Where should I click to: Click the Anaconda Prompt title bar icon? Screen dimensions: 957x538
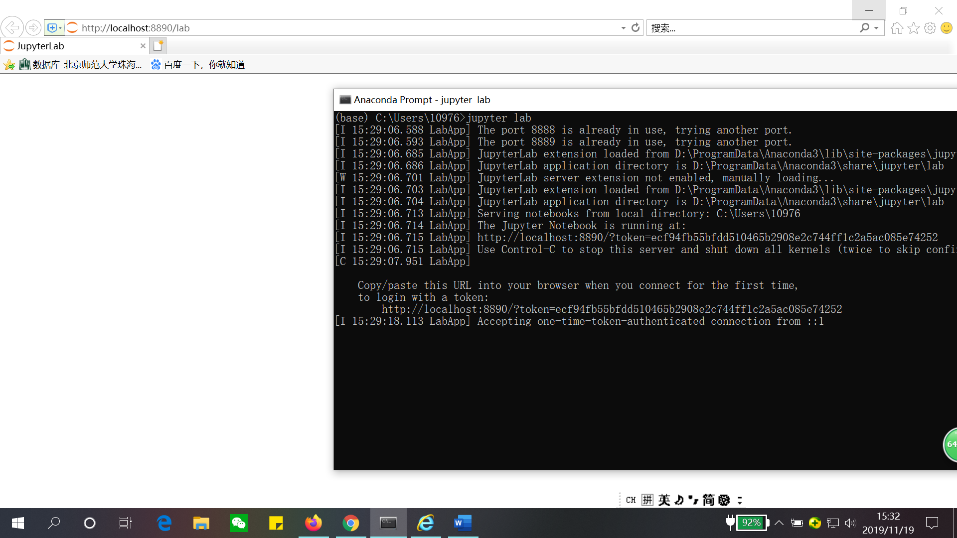point(345,100)
